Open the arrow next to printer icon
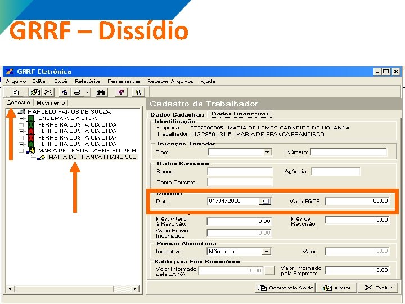Image resolution: width=405 pixels, height=304 pixels. point(88,92)
